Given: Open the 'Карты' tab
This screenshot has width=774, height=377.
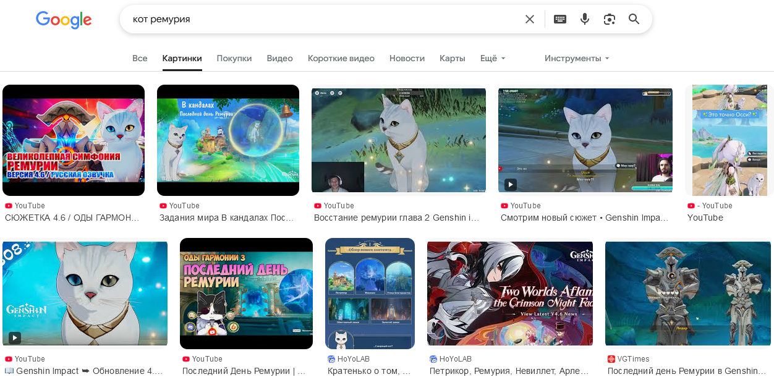Looking at the screenshot, I should click(x=453, y=58).
